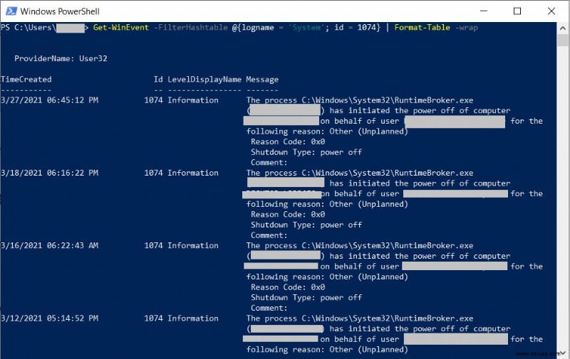Click the LevelDisplayName column header

(x=204, y=80)
